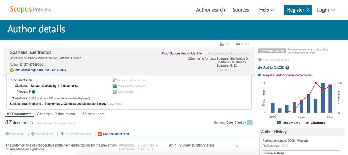Click Set document alert link

pos(78,134)
